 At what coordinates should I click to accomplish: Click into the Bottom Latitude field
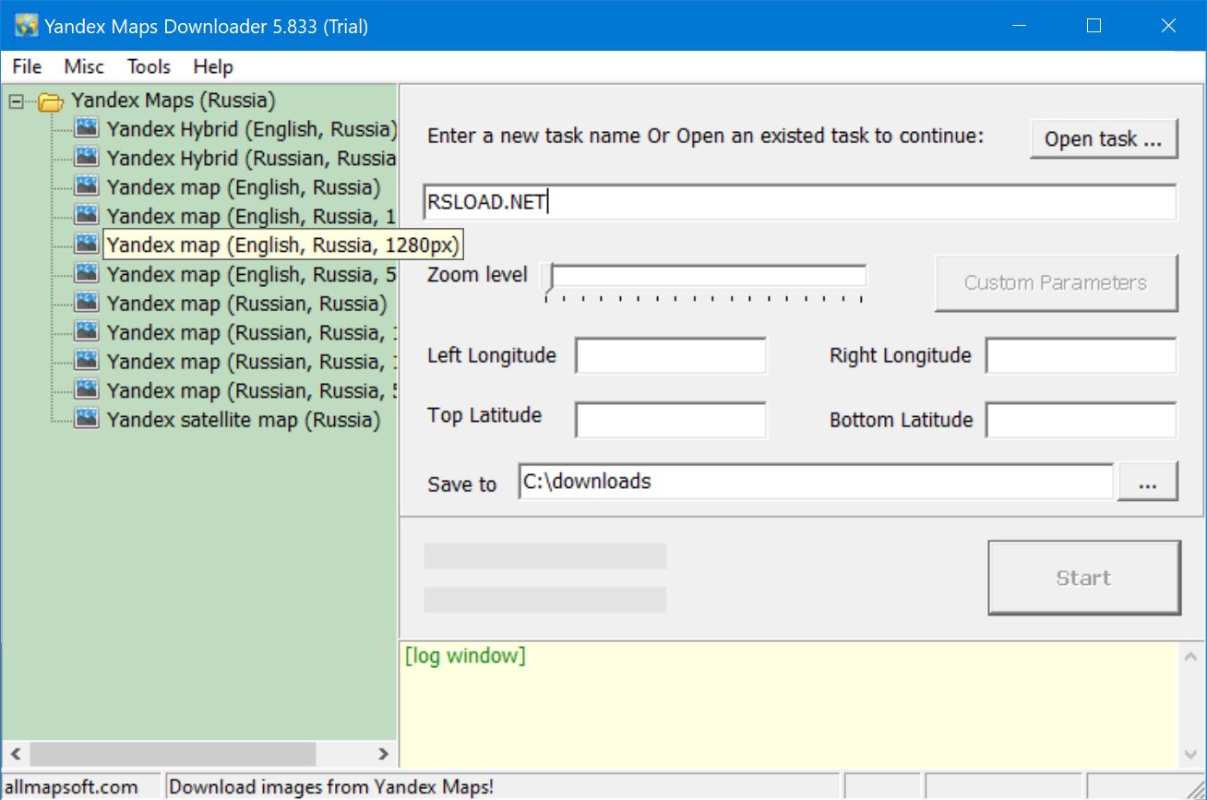tap(1082, 420)
